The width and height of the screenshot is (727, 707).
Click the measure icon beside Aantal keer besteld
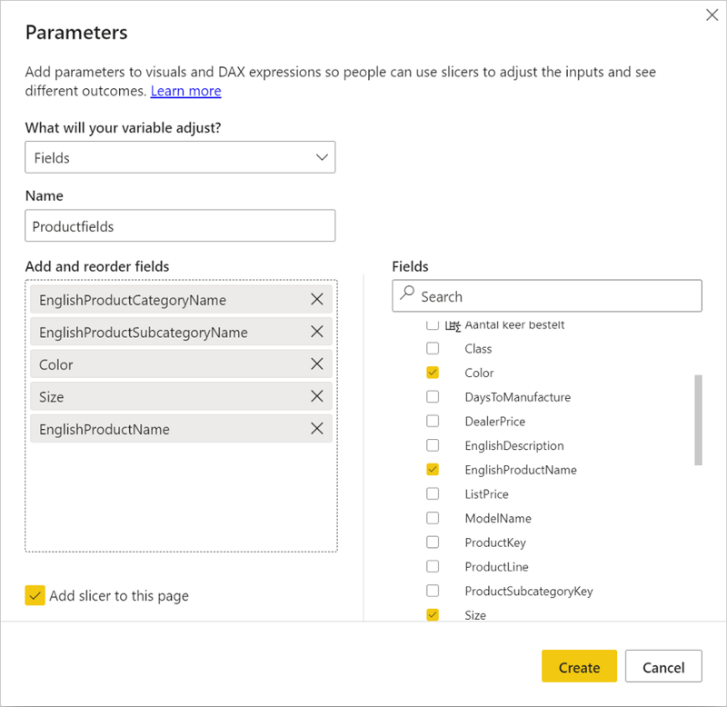click(x=453, y=324)
